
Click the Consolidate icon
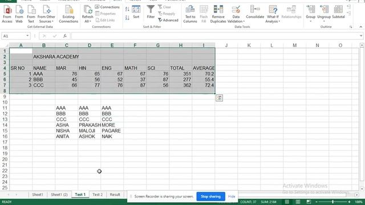point(255,12)
